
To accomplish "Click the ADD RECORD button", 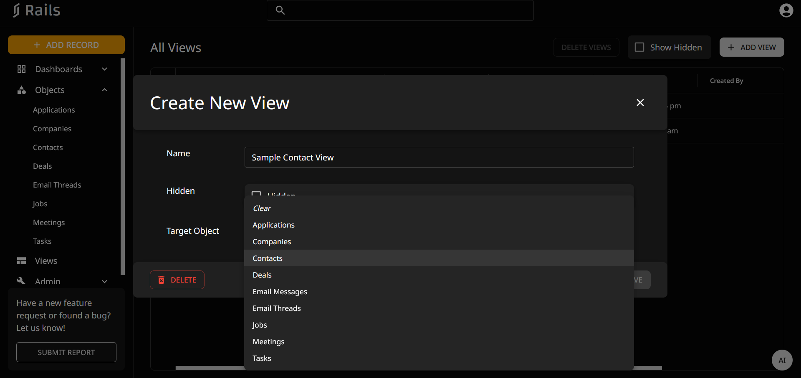I will (x=66, y=45).
